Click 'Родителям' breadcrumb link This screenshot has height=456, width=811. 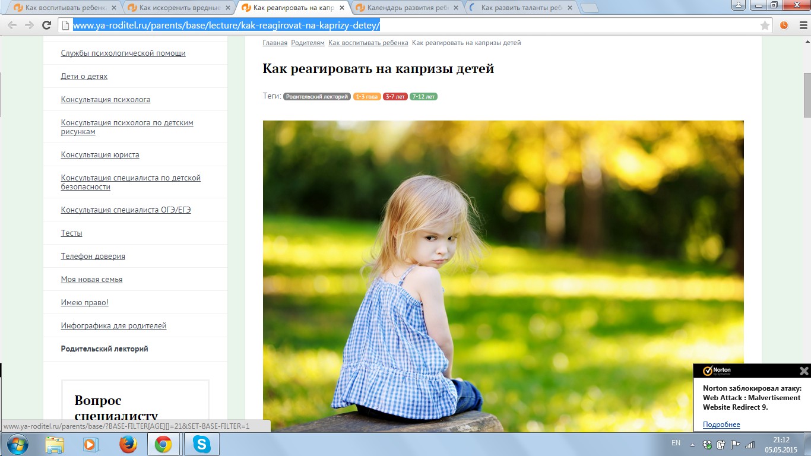(308, 43)
